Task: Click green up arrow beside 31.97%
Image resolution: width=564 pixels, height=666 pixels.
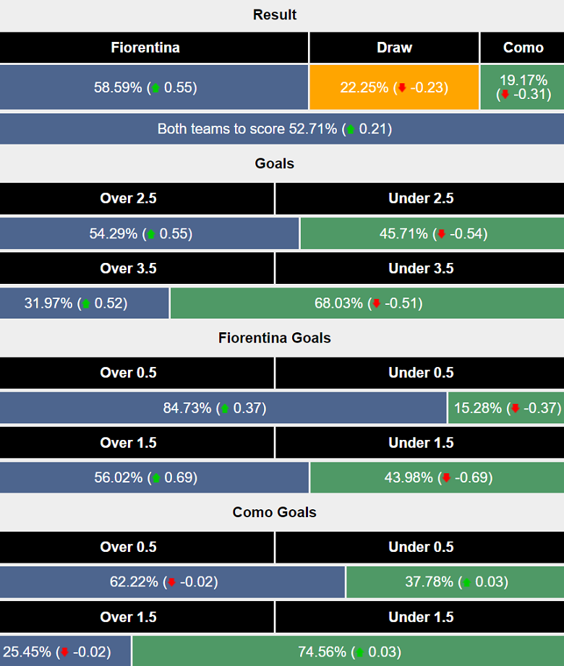Action: pos(86,304)
